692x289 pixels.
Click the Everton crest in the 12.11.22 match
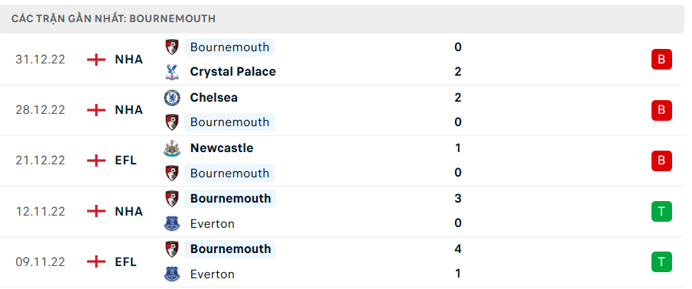(172, 224)
